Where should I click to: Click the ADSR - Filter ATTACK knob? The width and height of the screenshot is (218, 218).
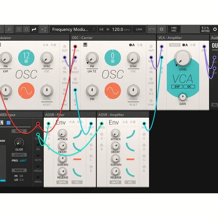tap(62, 134)
